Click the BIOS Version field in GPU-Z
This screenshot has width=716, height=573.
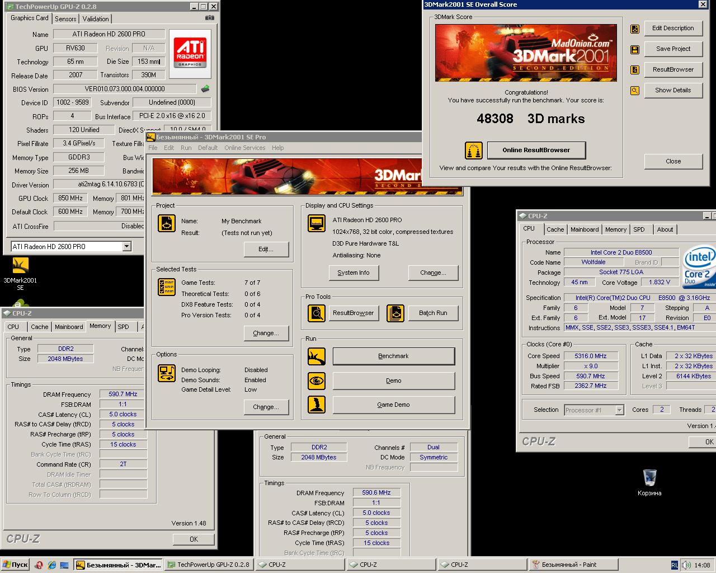[x=125, y=89]
